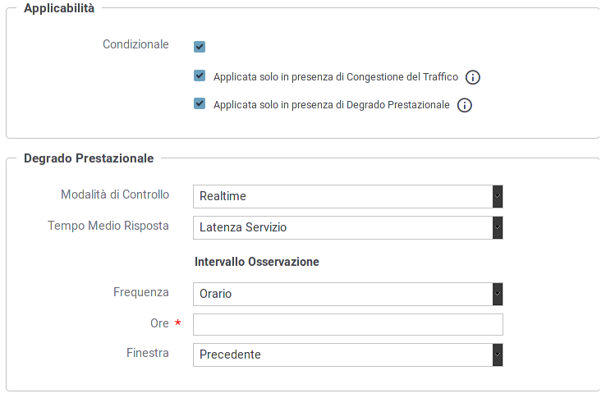Screen dimensions: 606x398
Task: Uncheck the Condizionale checkbox
Action: tap(200, 47)
